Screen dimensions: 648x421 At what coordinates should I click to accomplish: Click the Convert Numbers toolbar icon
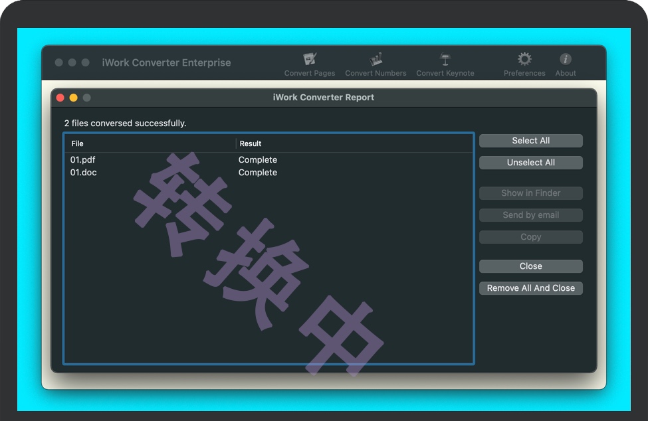tap(376, 60)
